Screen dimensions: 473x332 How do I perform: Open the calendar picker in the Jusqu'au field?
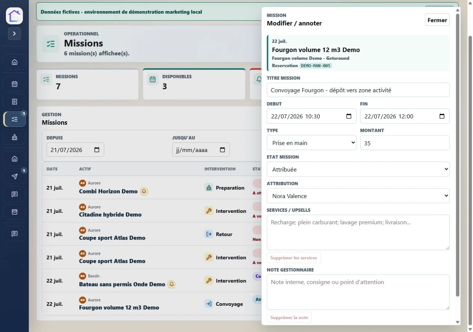(222, 150)
